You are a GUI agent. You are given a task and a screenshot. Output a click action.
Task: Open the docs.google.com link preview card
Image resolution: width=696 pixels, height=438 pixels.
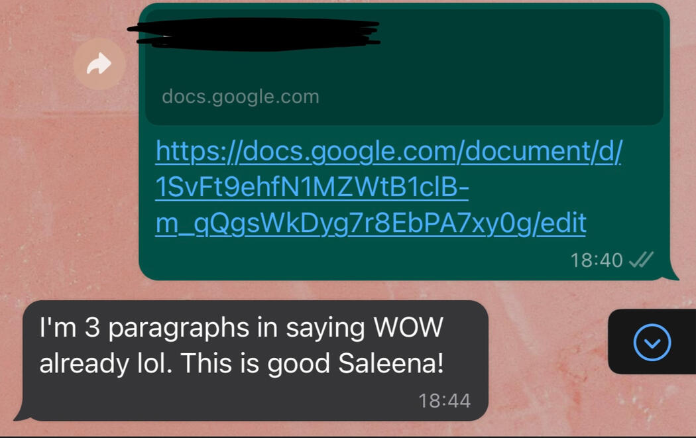[404, 68]
